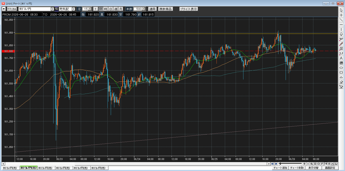Screen dimensions: 345x171
Task: Click the 画面設定 screen settings button
Action: tap(330, 168)
